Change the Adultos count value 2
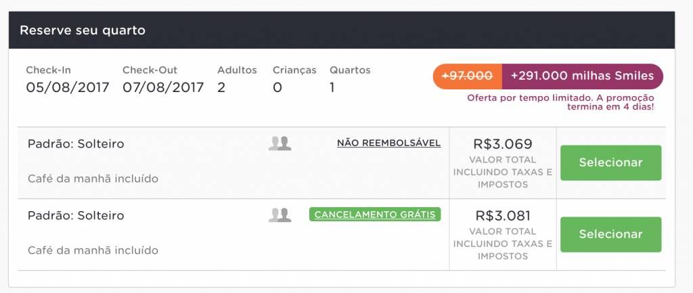Viewport: 693px width, 293px height. 221,87
